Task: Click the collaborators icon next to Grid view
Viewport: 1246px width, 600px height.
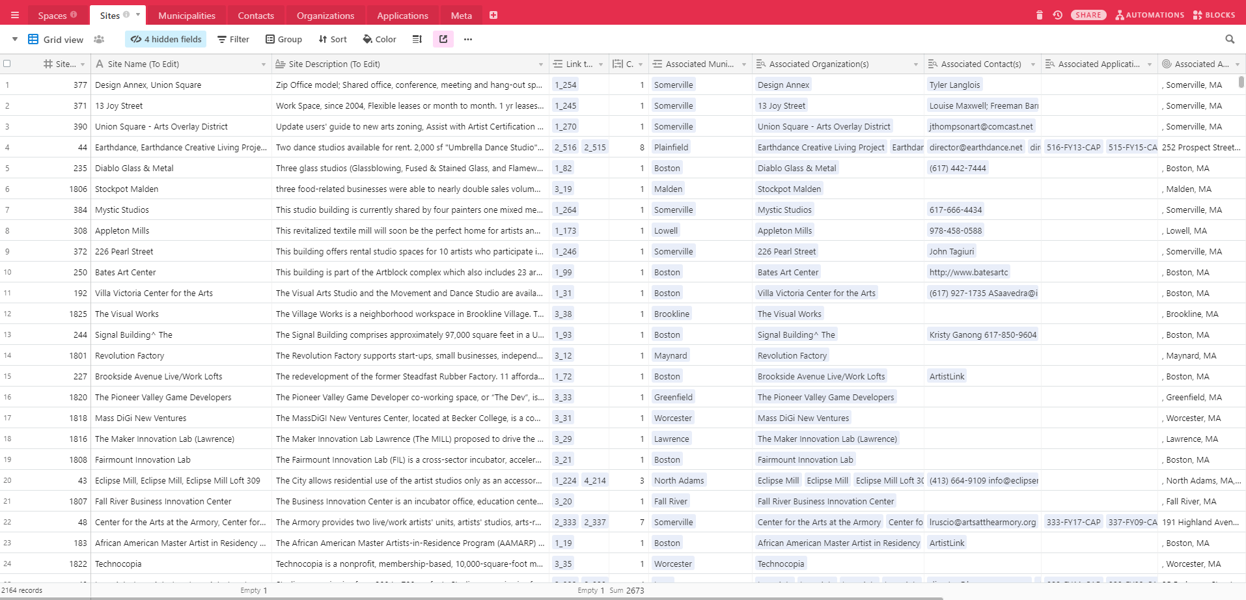Action: [99, 39]
